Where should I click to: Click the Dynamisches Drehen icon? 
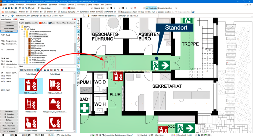coord(78,12)
